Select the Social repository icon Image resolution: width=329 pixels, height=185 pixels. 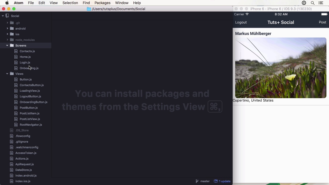pos(7,16)
